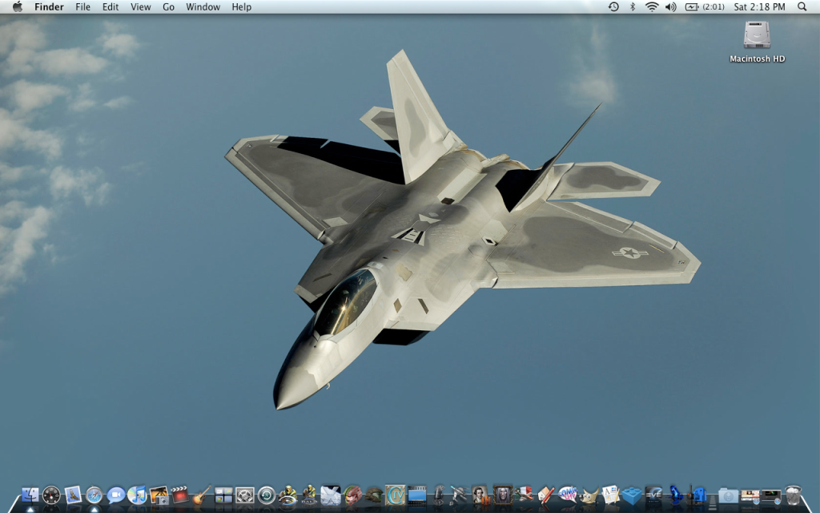Click the Sat 2:18 PM clock
This screenshot has width=820, height=513.
click(x=761, y=6)
